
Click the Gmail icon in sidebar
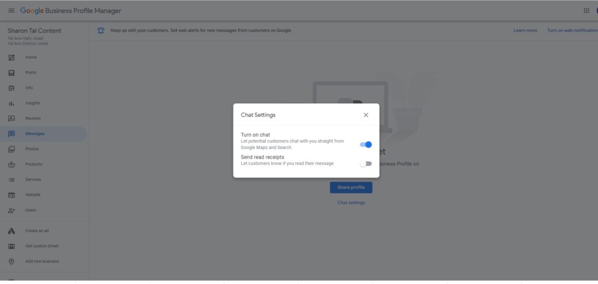pyautogui.click(x=12, y=246)
